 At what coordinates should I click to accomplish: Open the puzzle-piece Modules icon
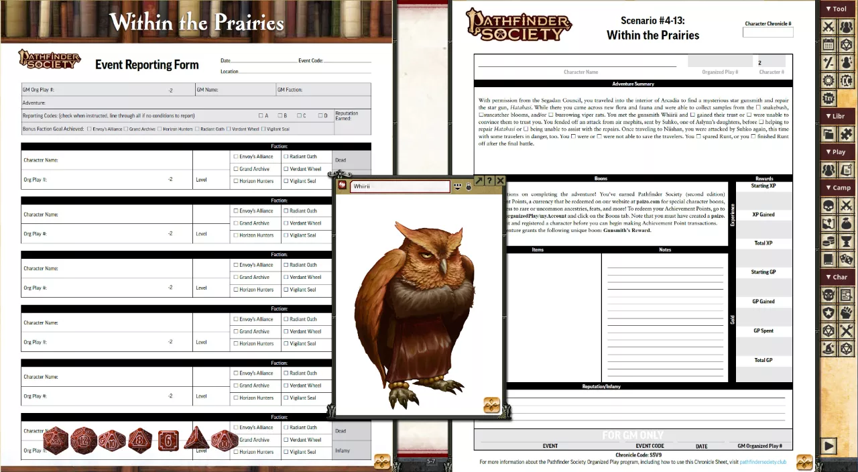pos(846,134)
